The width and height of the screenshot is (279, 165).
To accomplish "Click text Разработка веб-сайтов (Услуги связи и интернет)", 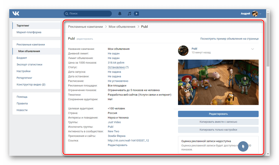I will pyautogui.click(x=139, y=95).
